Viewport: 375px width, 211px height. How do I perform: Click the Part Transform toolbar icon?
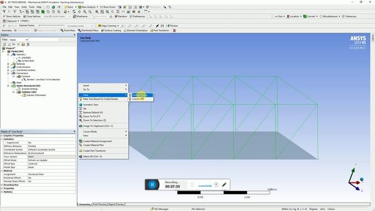(152, 30)
